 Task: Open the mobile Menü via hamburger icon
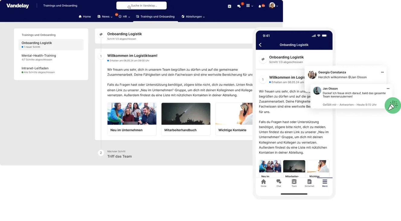point(325,183)
